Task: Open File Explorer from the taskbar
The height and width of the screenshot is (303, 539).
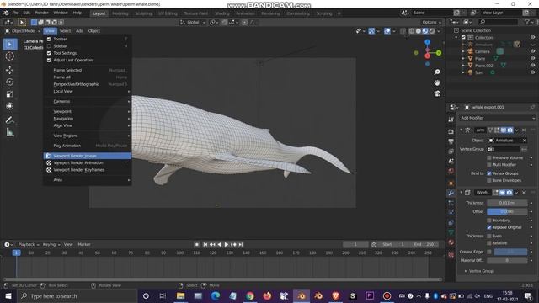Action: (x=181, y=295)
